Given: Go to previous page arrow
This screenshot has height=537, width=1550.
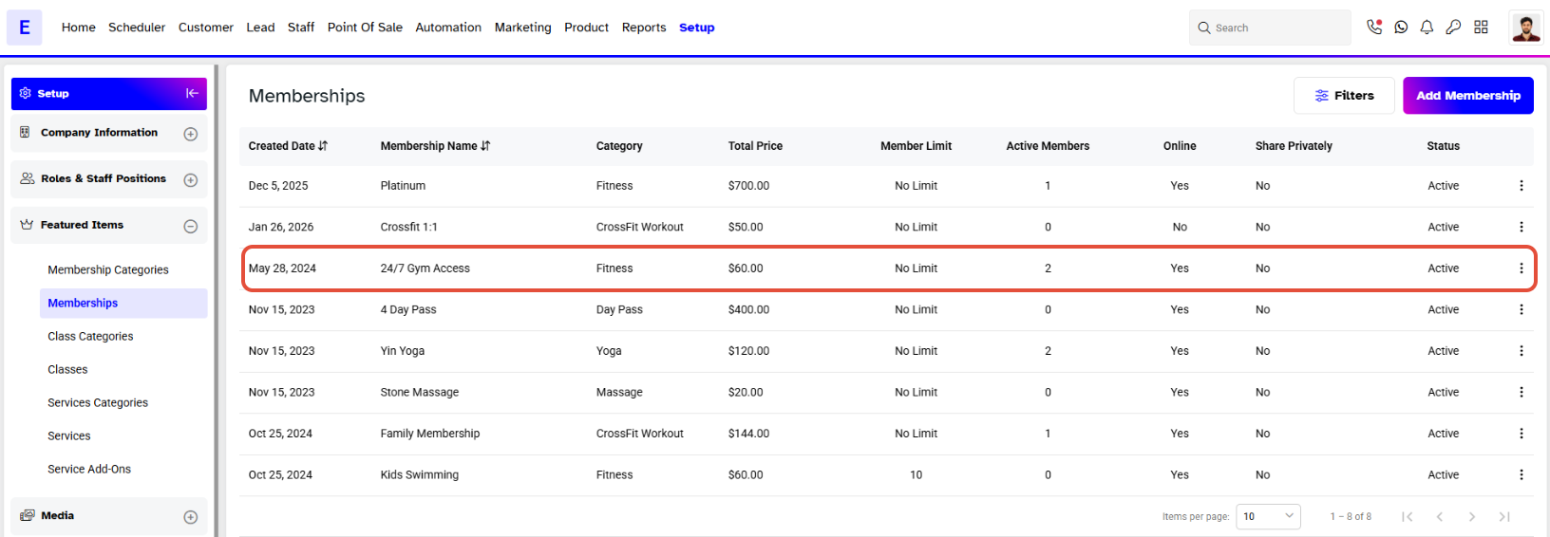Looking at the screenshot, I should point(1440,516).
